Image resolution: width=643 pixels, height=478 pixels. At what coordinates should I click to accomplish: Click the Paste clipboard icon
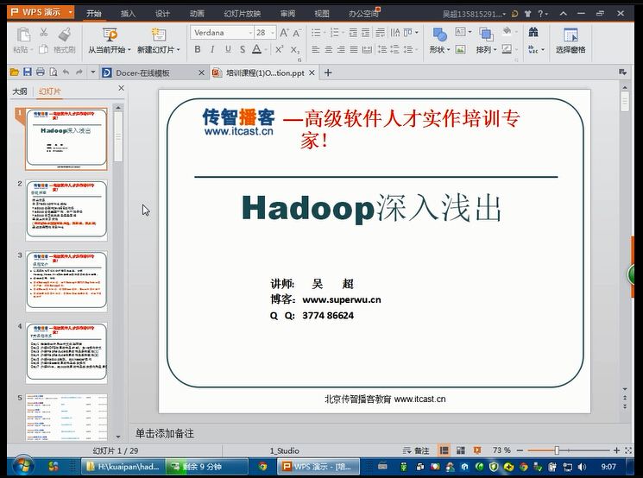(22, 35)
